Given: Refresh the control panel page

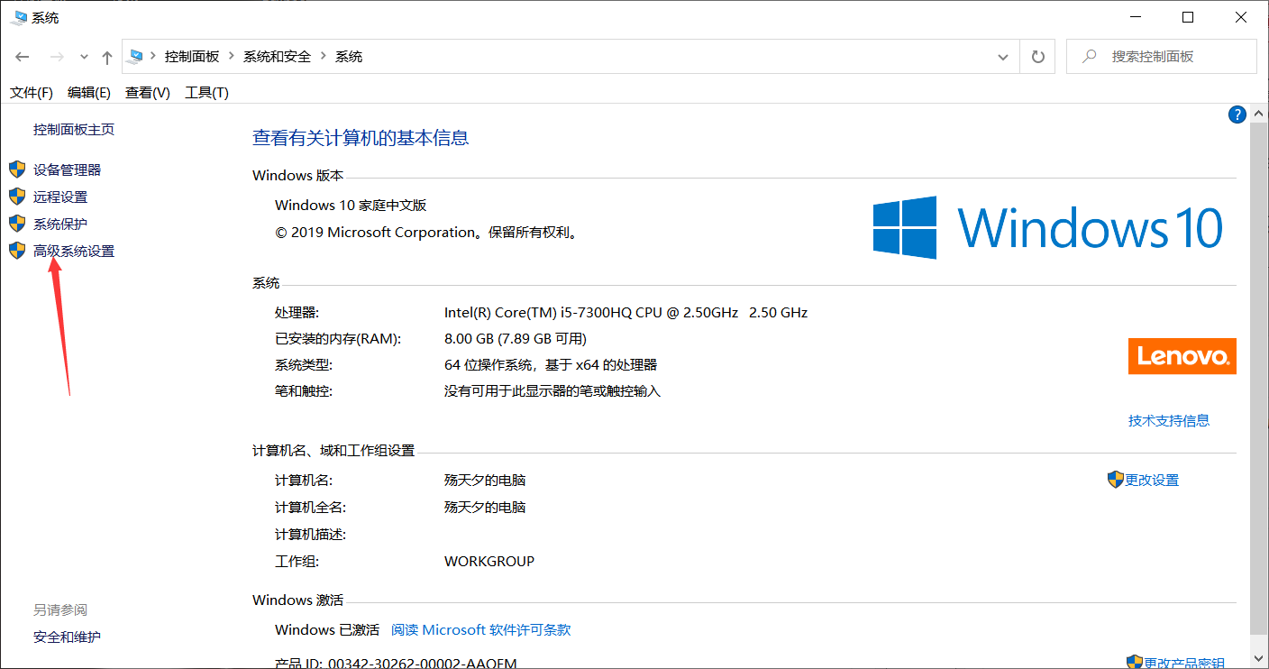Looking at the screenshot, I should [1038, 57].
